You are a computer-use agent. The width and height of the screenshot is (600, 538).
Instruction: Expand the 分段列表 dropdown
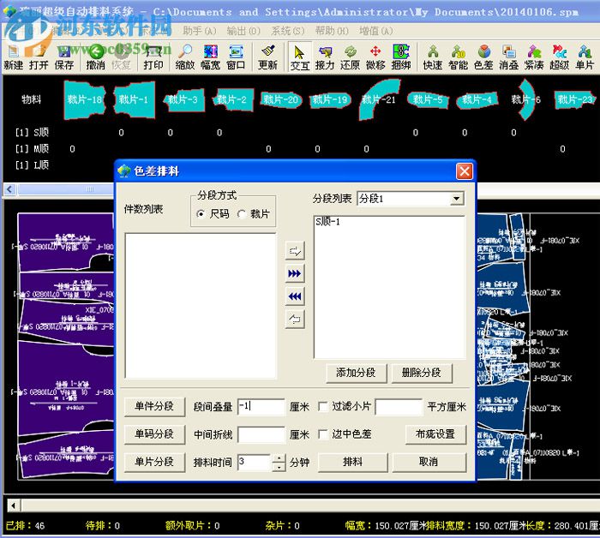[x=457, y=199]
